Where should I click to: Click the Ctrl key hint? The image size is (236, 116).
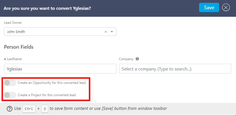[x=29, y=109]
